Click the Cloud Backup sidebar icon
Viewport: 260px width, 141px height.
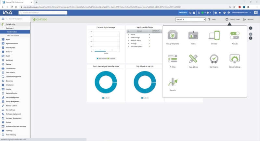pyautogui.click(x=3, y=69)
